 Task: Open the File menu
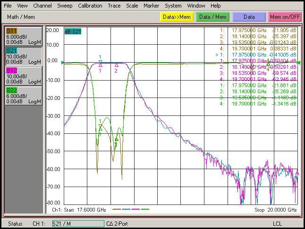pyautogui.click(x=8, y=6)
